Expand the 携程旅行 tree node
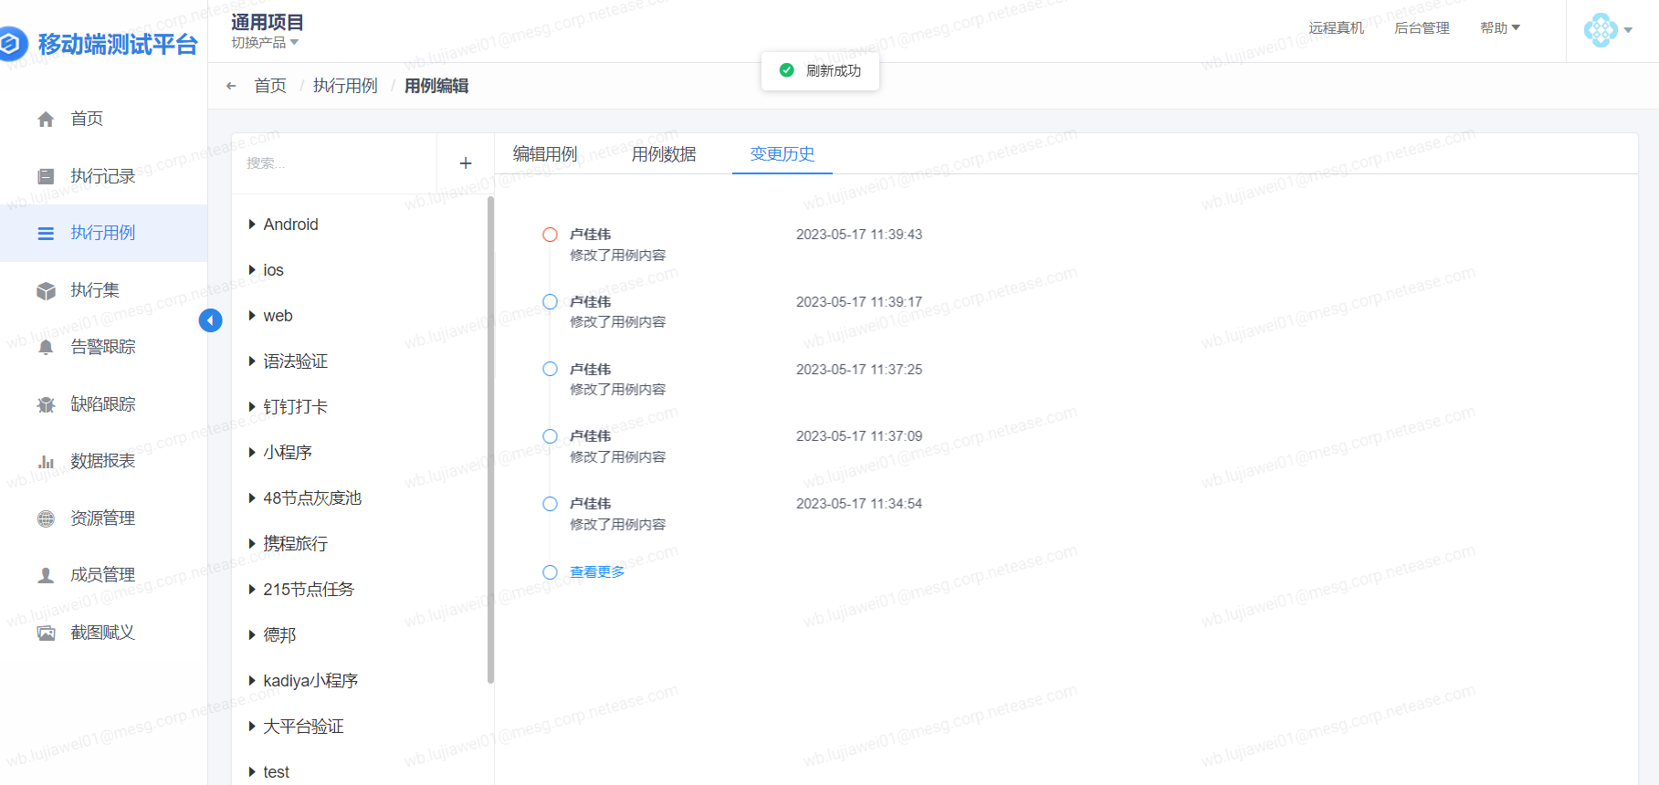Screen dimensions: 1659x785 pyautogui.click(x=252, y=544)
